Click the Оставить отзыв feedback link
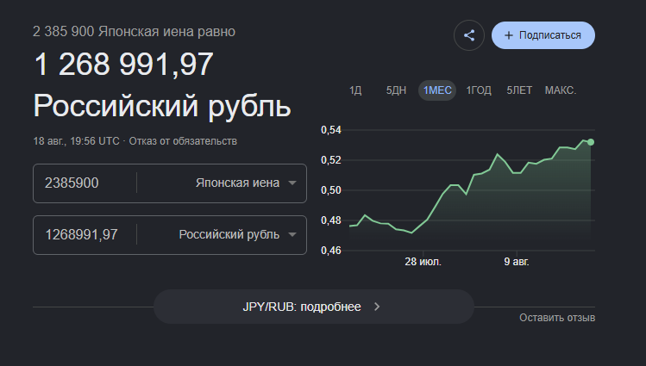The height and width of the screenshot is (366, 646). 557,318
